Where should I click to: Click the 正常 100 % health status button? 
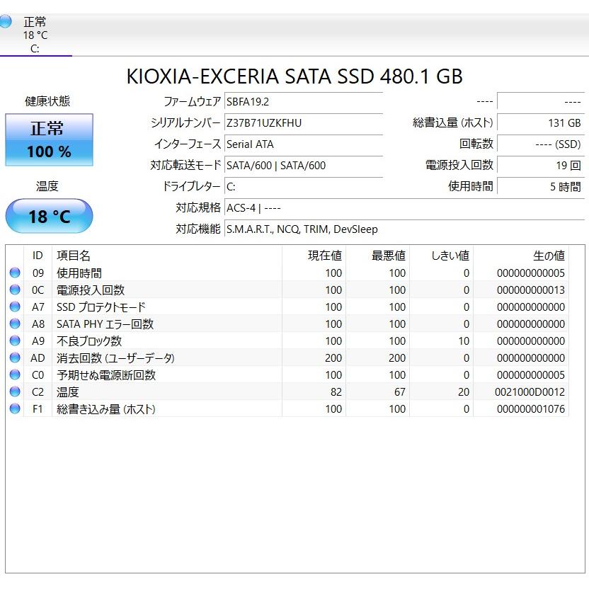coord(50,139)
